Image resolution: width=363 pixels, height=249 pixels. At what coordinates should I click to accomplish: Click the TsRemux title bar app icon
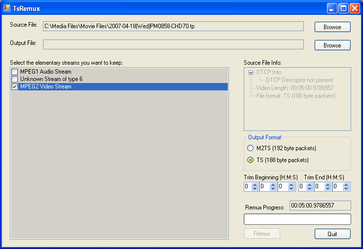pos(7,8)
